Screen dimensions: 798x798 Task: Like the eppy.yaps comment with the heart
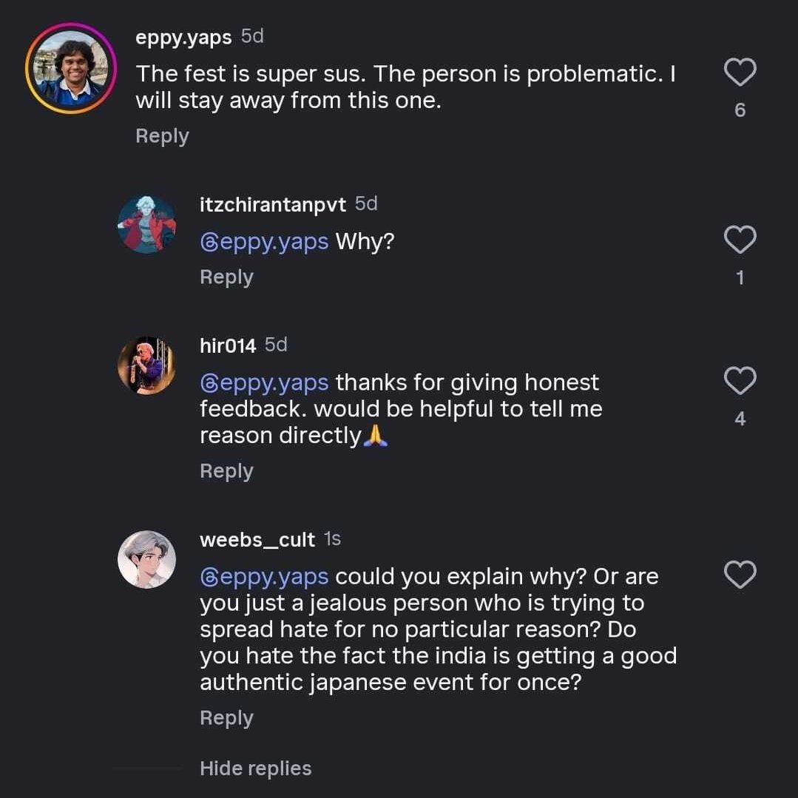[x=739, y=72]
